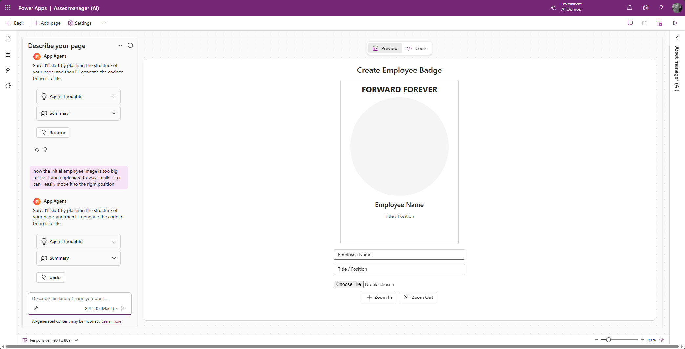Open the GPT-5.0 model dropdown
685x349 pixels.
pos(101,308)
